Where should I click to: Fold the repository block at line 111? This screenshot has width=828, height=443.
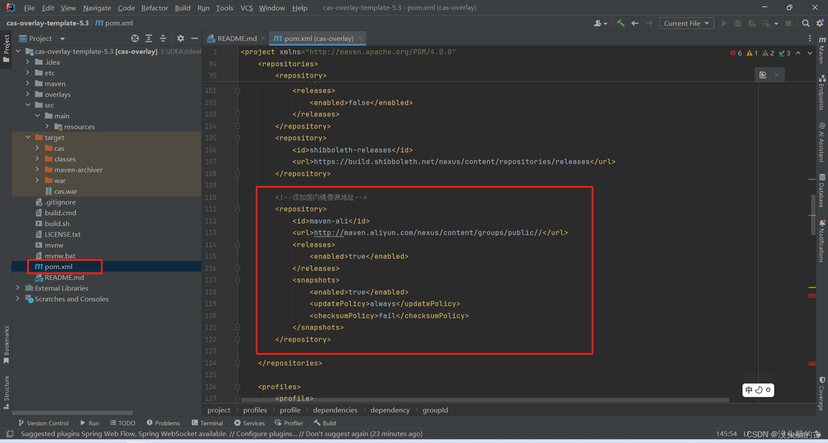238,209
